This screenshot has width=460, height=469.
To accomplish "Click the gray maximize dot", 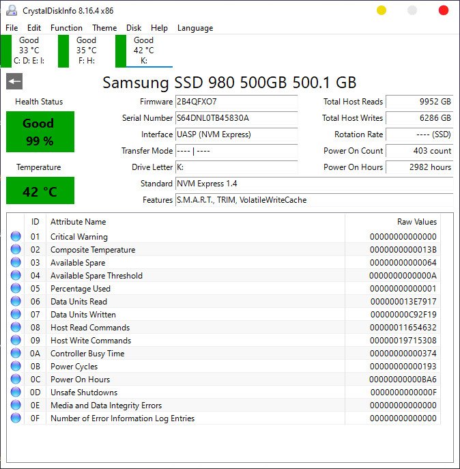I will coord(412,10).
